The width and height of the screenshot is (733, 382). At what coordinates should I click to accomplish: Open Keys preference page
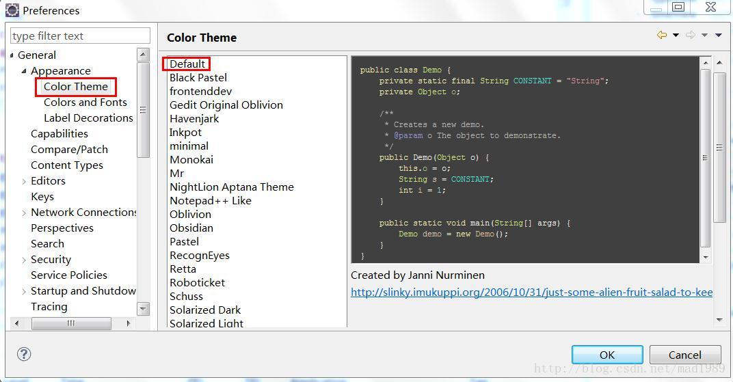(x=42, y=197)
